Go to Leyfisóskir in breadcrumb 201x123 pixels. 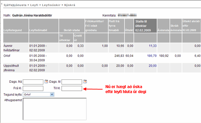click(x=51, y=5)
